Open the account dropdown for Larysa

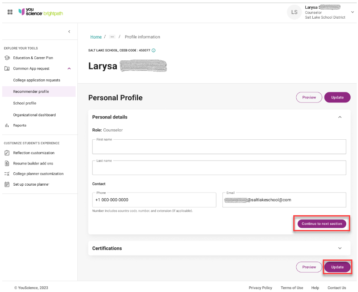pos(353,12)
